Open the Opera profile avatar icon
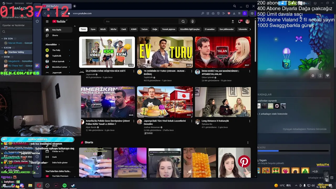The image size is (336, 189). (x=245, y=13)
